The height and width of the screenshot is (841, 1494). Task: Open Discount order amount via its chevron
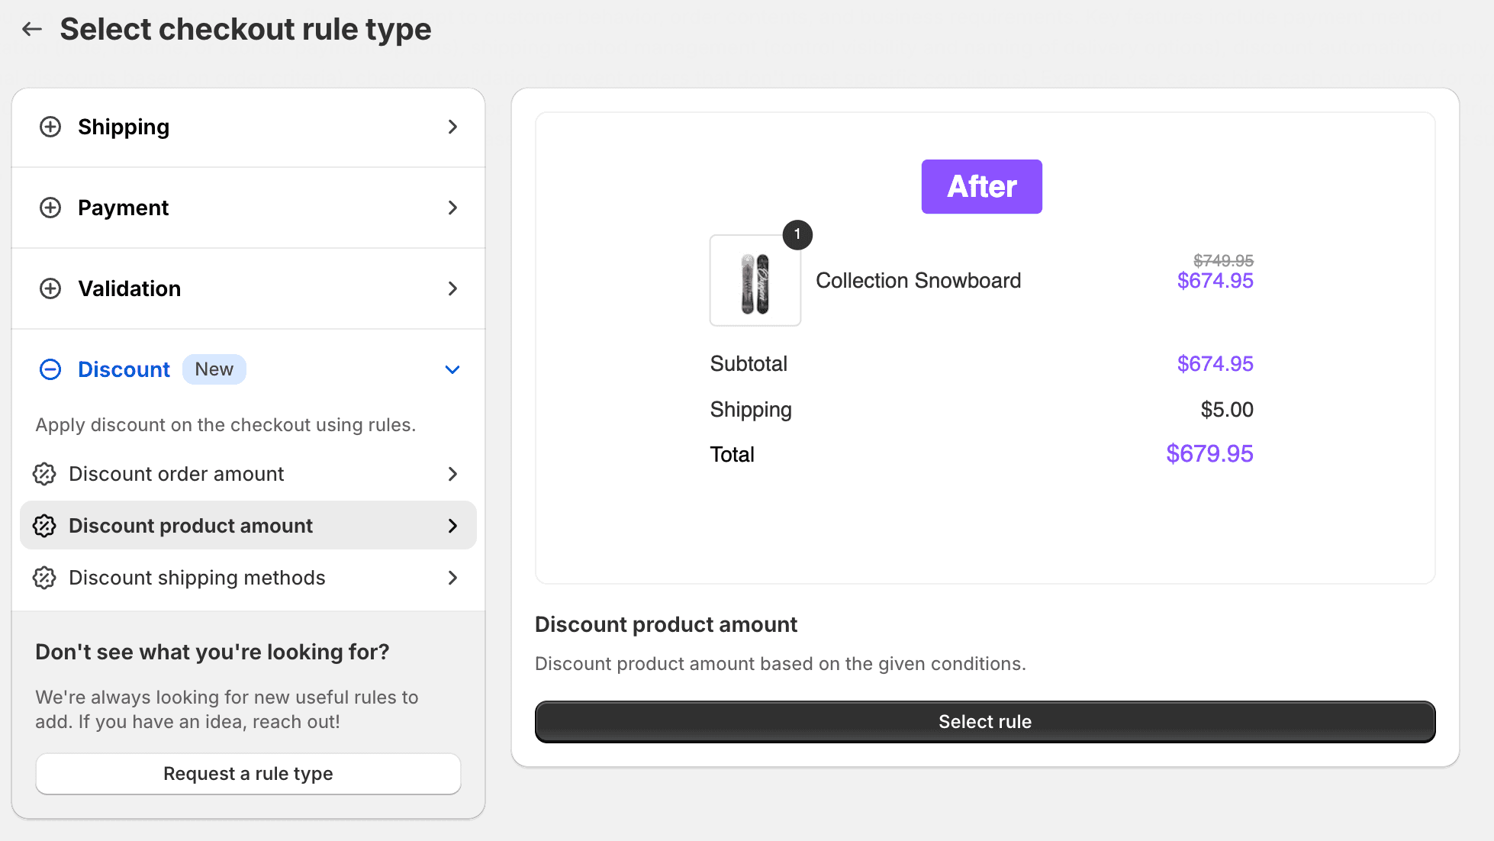point(452,473)
